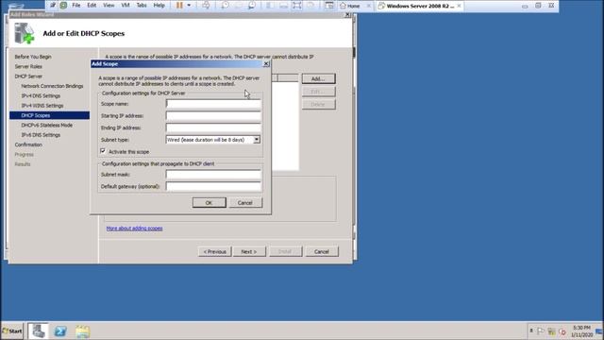Open the Help menu
Image resolution: width=604 pixels, height=340 pixels.
[159, 6]
